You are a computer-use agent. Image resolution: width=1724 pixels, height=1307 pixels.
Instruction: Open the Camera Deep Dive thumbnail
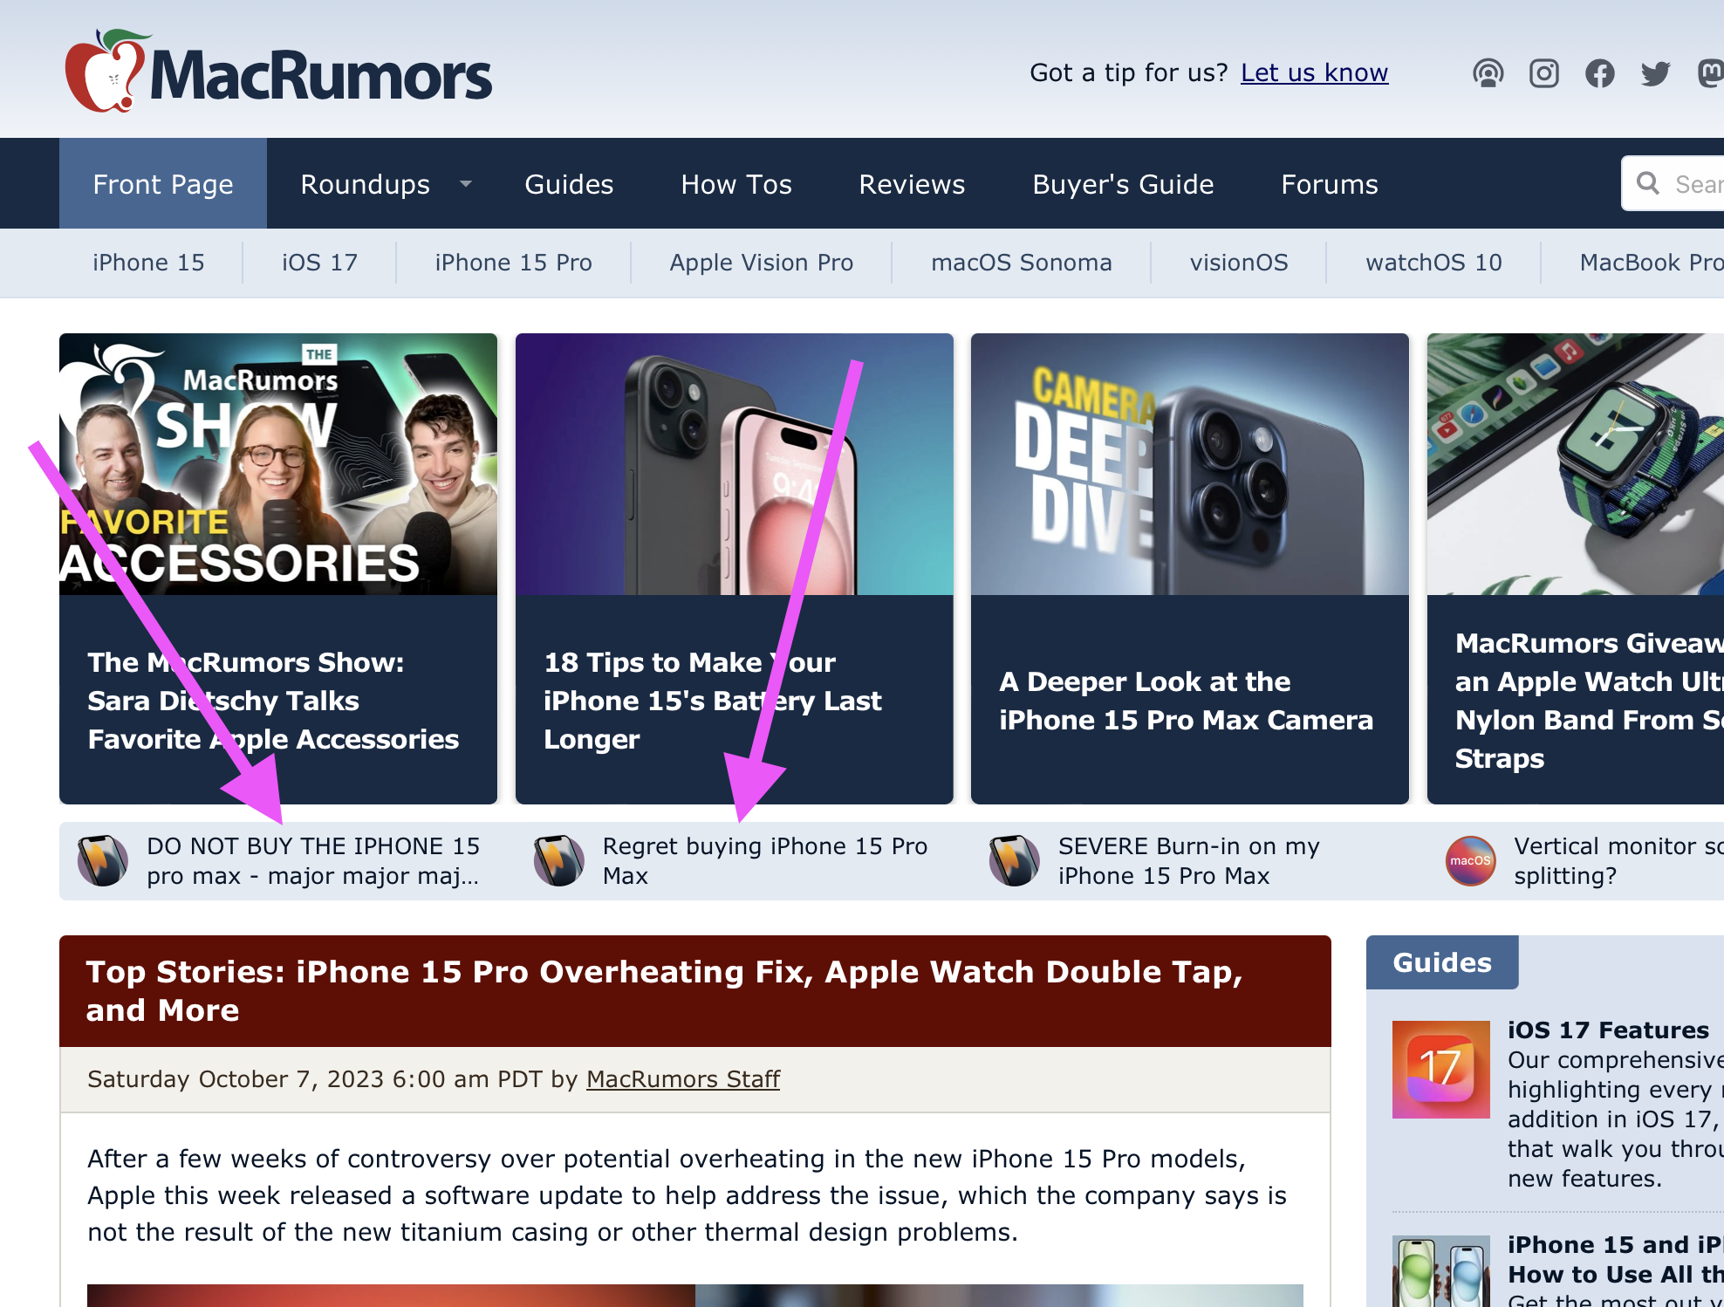click(1190, 464)
